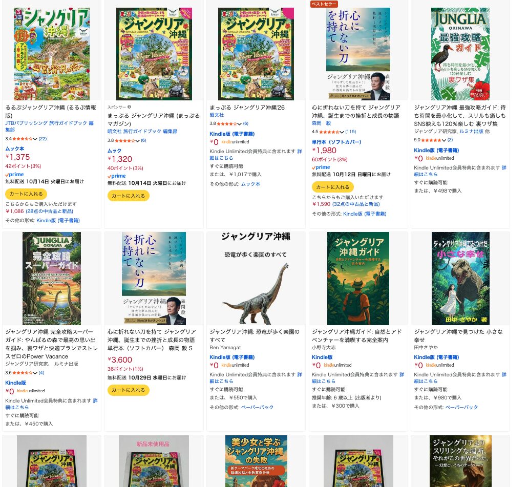Add the ¥1,320 まっぷる magazine to cart
The image size is (528, 487).
click(x=128, y=196)
